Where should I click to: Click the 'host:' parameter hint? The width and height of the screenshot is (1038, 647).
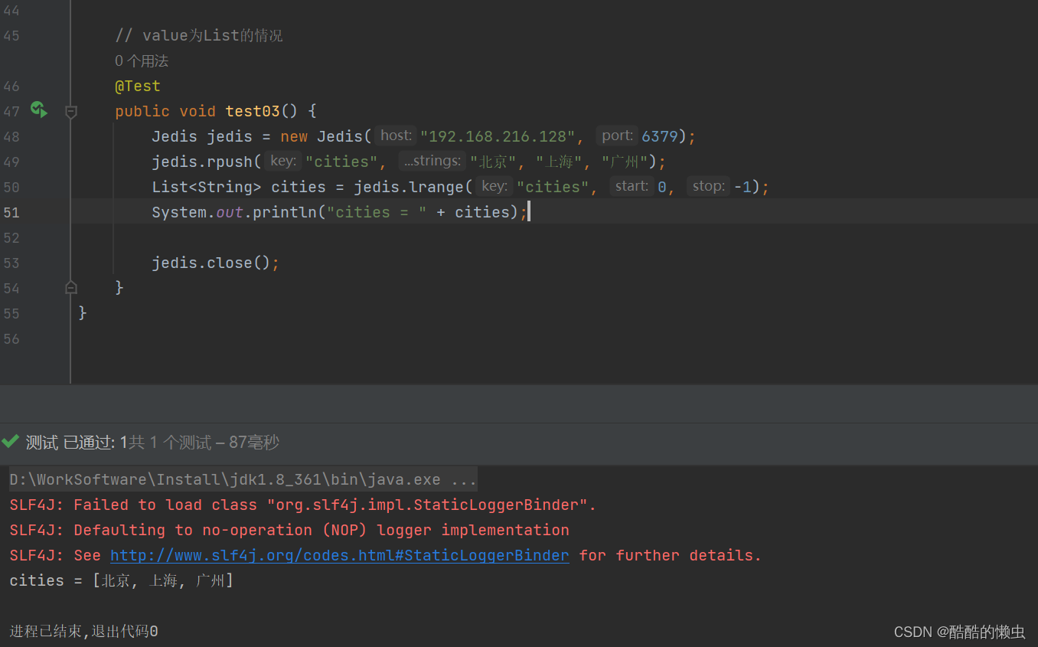click(396, 136)
